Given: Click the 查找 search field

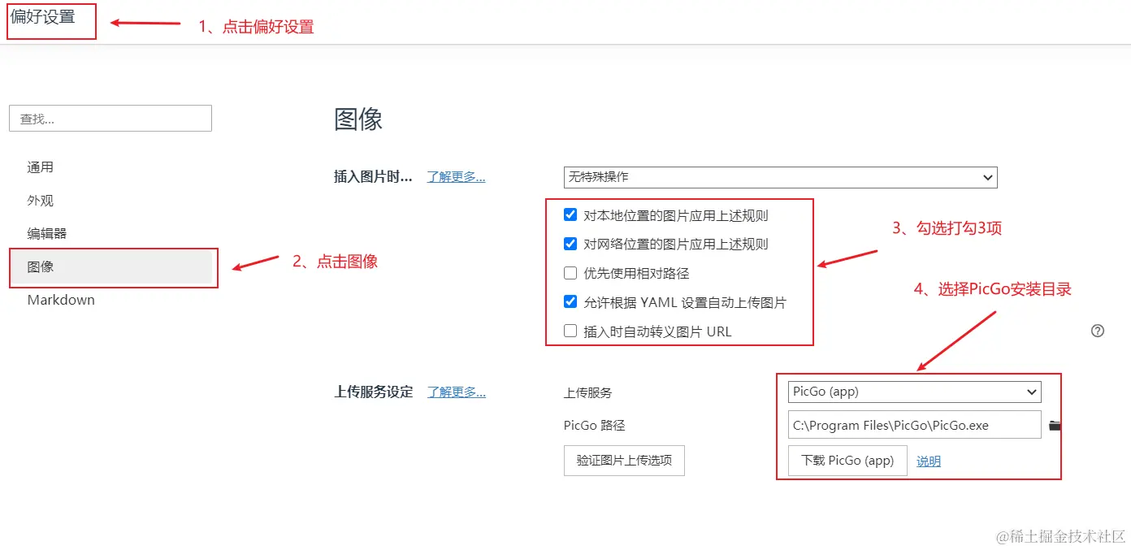Looking at the screenshot, I should (110, 119).
